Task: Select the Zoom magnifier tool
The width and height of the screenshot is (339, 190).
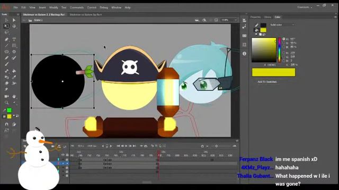Action: [6, 103]
